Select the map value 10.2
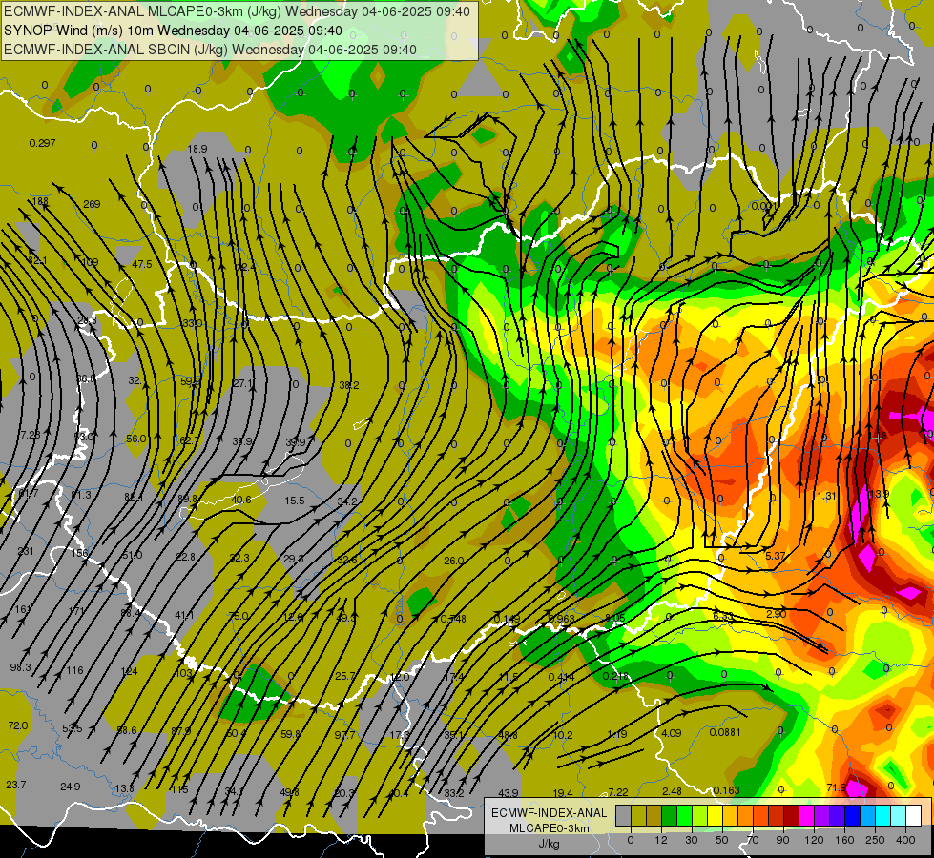The image size is (934, 858). 563,735
